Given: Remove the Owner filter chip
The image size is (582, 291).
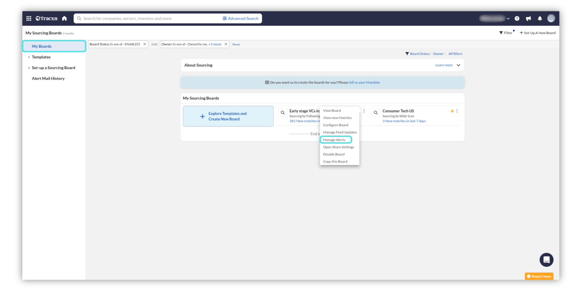Looking at the screenshot, I should click(226, 44).
